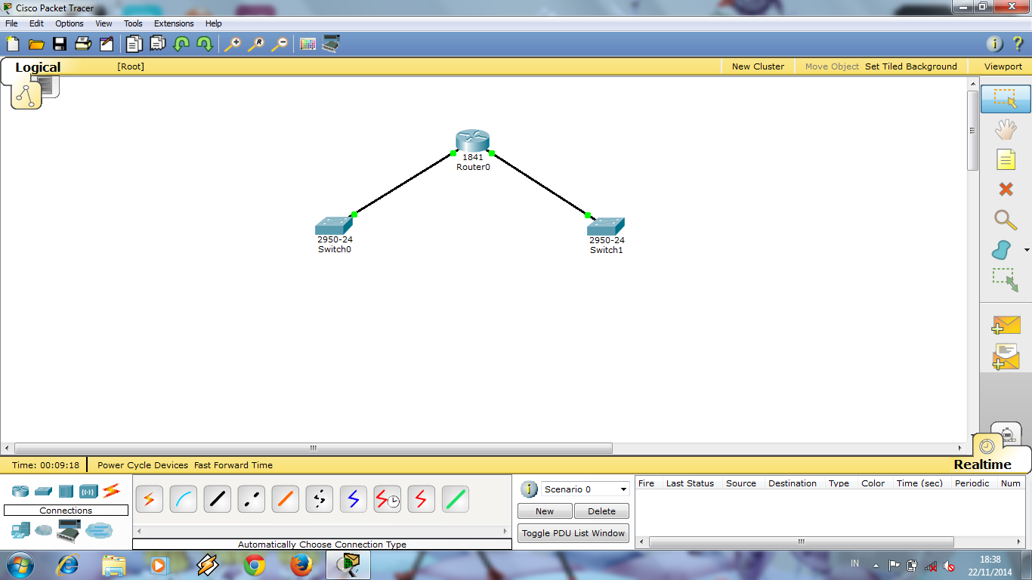Click Toggle PDU List Window button
1032x580 pixels.
pyautogui.click(x=573, y=533)
